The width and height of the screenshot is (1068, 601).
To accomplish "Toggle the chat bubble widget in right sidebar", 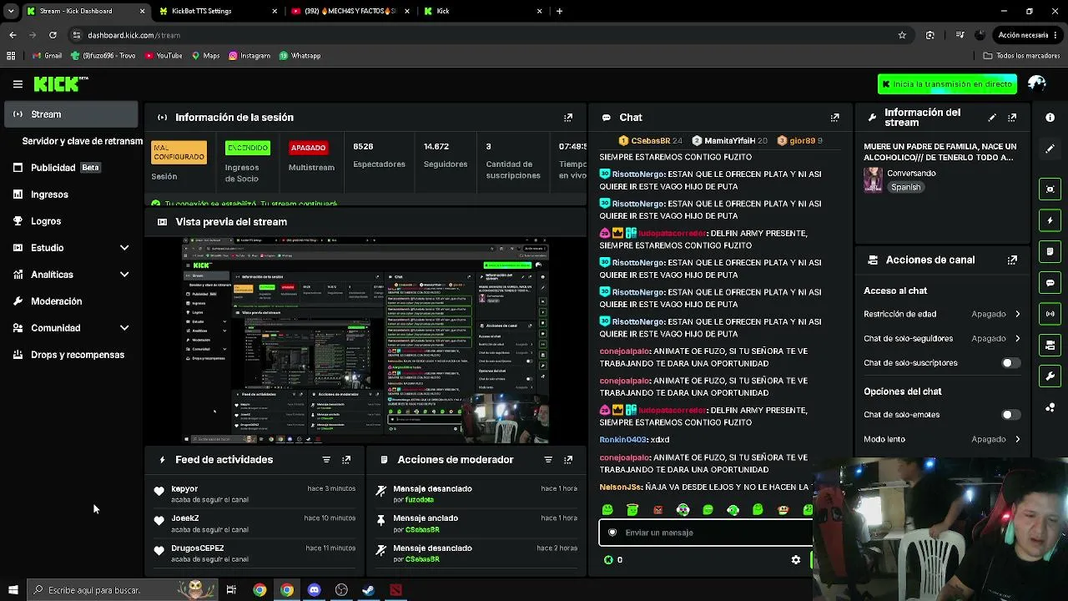I will [x=1050, y=283].
